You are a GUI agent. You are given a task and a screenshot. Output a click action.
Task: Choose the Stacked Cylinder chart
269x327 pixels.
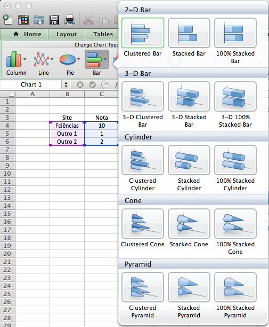tap(189, 160)
